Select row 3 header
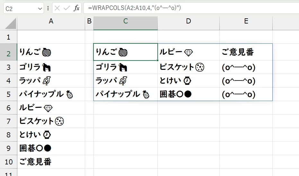Image resolution: width=299 pixels, height=176 pixels. (8, 67)
